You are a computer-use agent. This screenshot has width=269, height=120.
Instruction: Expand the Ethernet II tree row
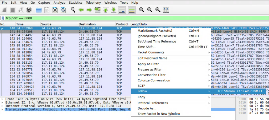pos(3,102)
